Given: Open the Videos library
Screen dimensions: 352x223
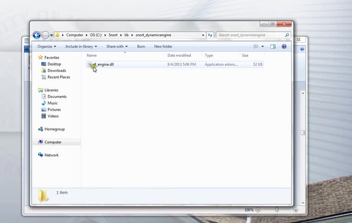Looking at the screenshot, I should [53, 116].
